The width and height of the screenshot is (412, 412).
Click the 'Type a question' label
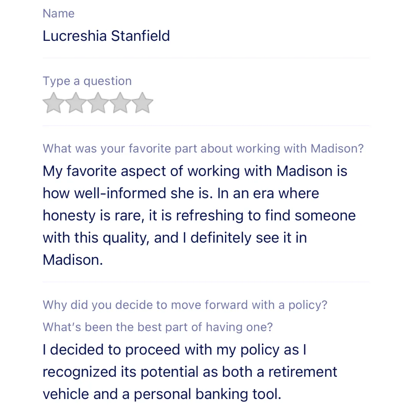tap(87, 81)
